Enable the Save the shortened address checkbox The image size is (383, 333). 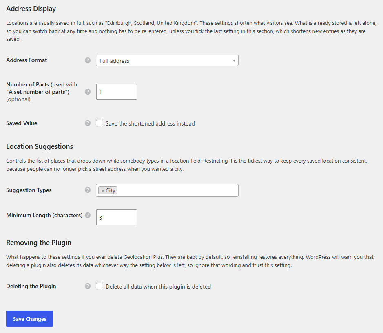99,123
